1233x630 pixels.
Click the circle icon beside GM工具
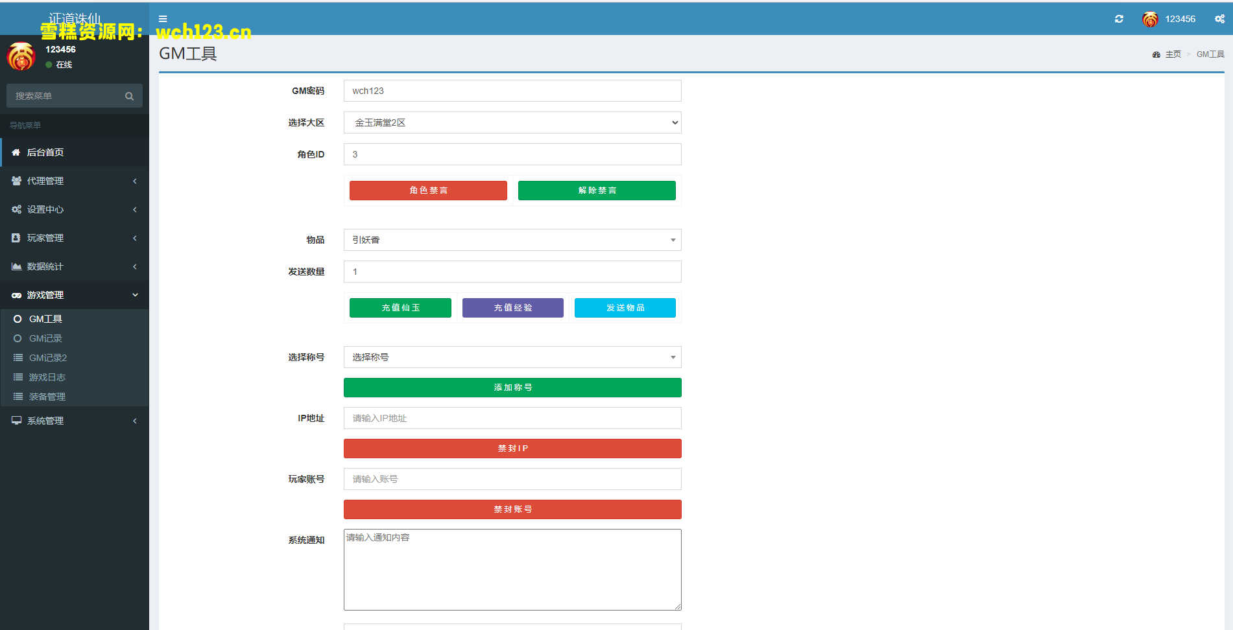point(18,319)
